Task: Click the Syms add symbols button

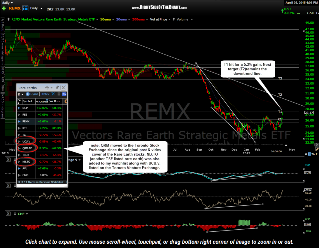Action: pos(32,94)
